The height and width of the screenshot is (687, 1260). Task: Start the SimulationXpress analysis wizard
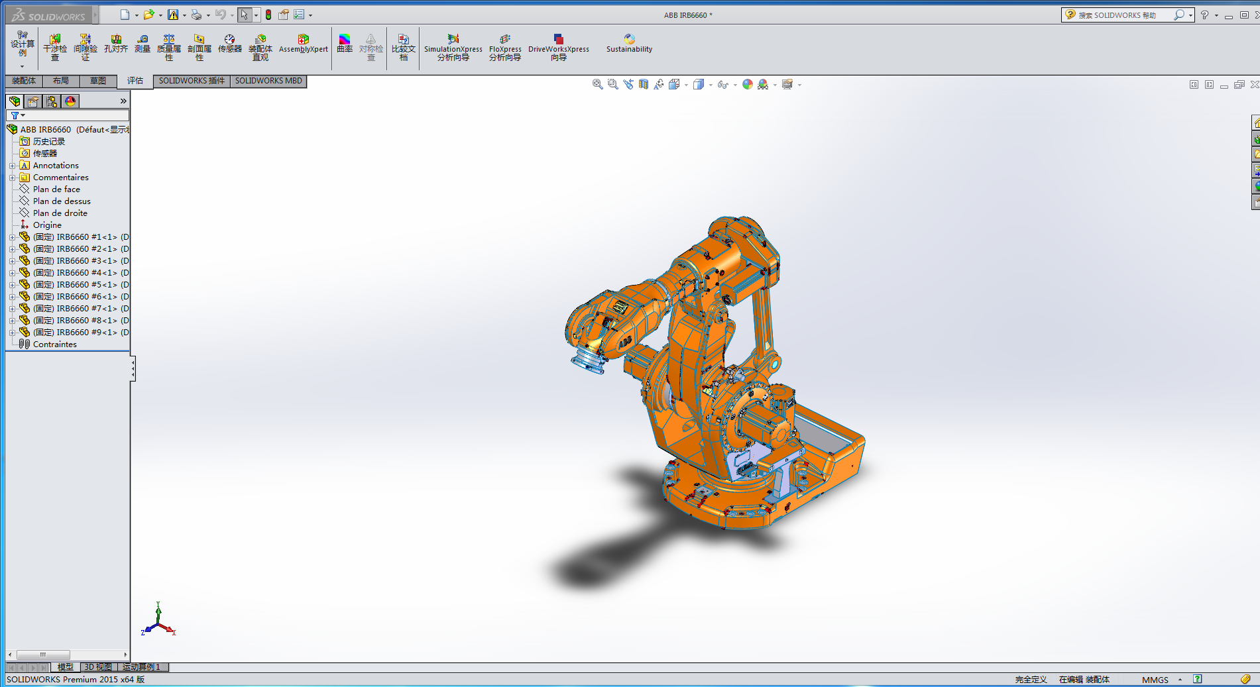[453, 48]
